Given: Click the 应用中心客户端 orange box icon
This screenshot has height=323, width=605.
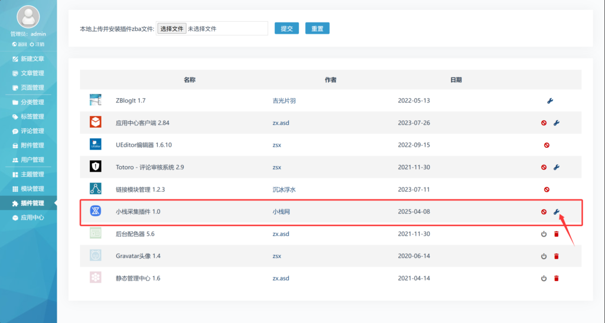Looking at the screenshot, I should (95, 122).
